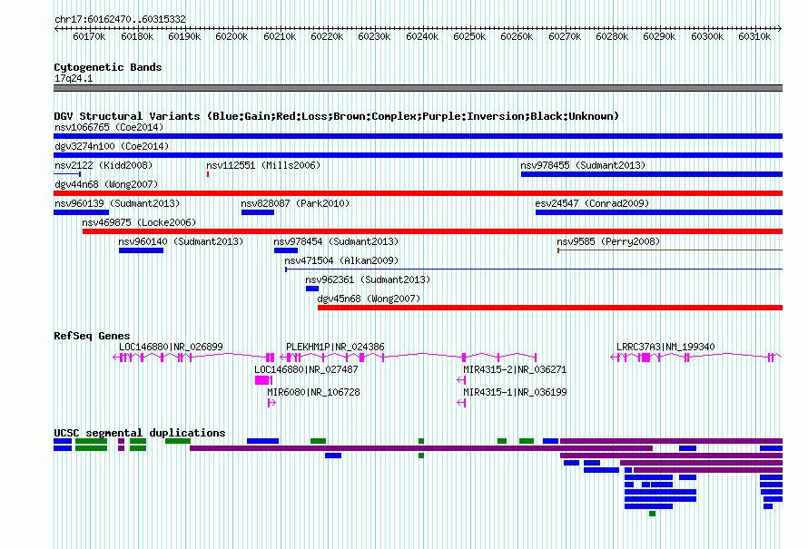Click the LOC146880|NR_027487 magenta exon block
This screenshot has height=549, width=808.
point(262,380)
